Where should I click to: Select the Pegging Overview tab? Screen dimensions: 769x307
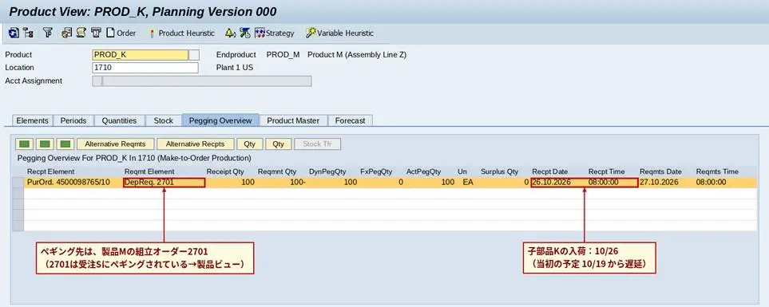pyautogui.click(x=220, y=120)
